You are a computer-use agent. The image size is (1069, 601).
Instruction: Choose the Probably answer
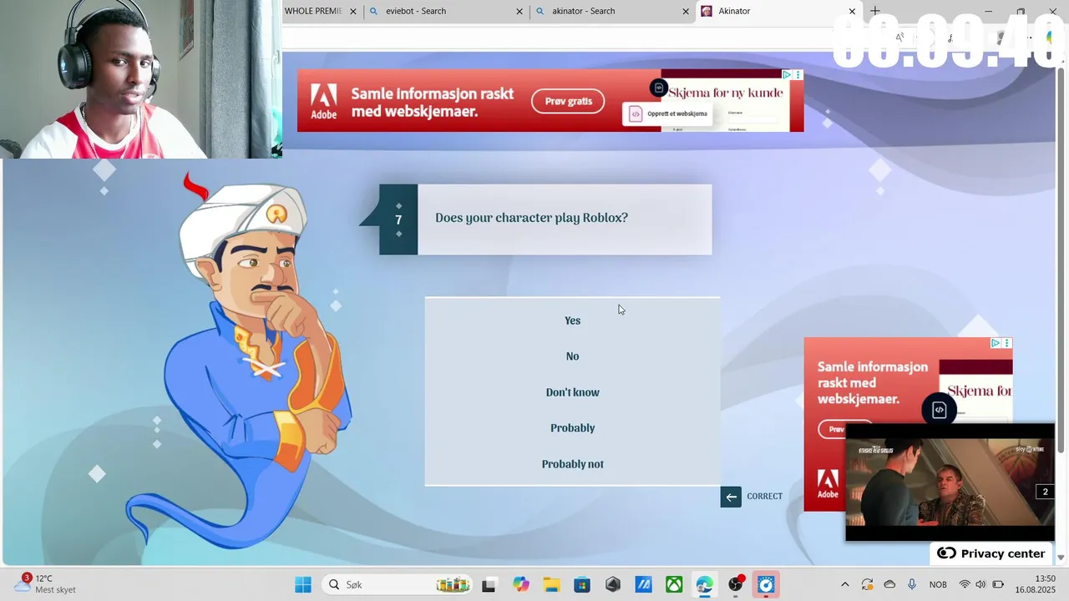(572, 428)
